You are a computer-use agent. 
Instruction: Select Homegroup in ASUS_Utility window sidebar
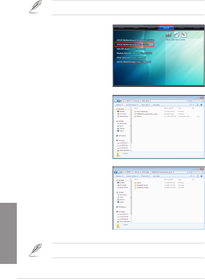tap(121, 136)
